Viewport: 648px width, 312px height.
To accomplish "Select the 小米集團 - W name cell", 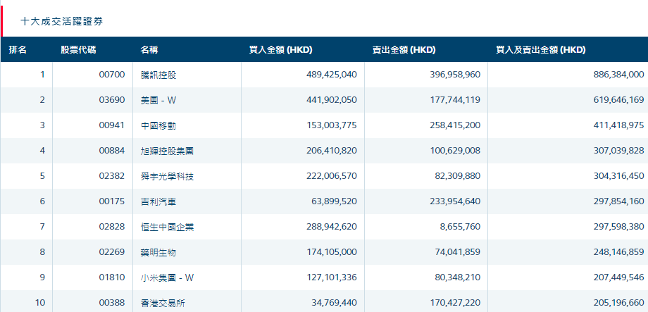I will pyautogui.click(x=167, y=277).
